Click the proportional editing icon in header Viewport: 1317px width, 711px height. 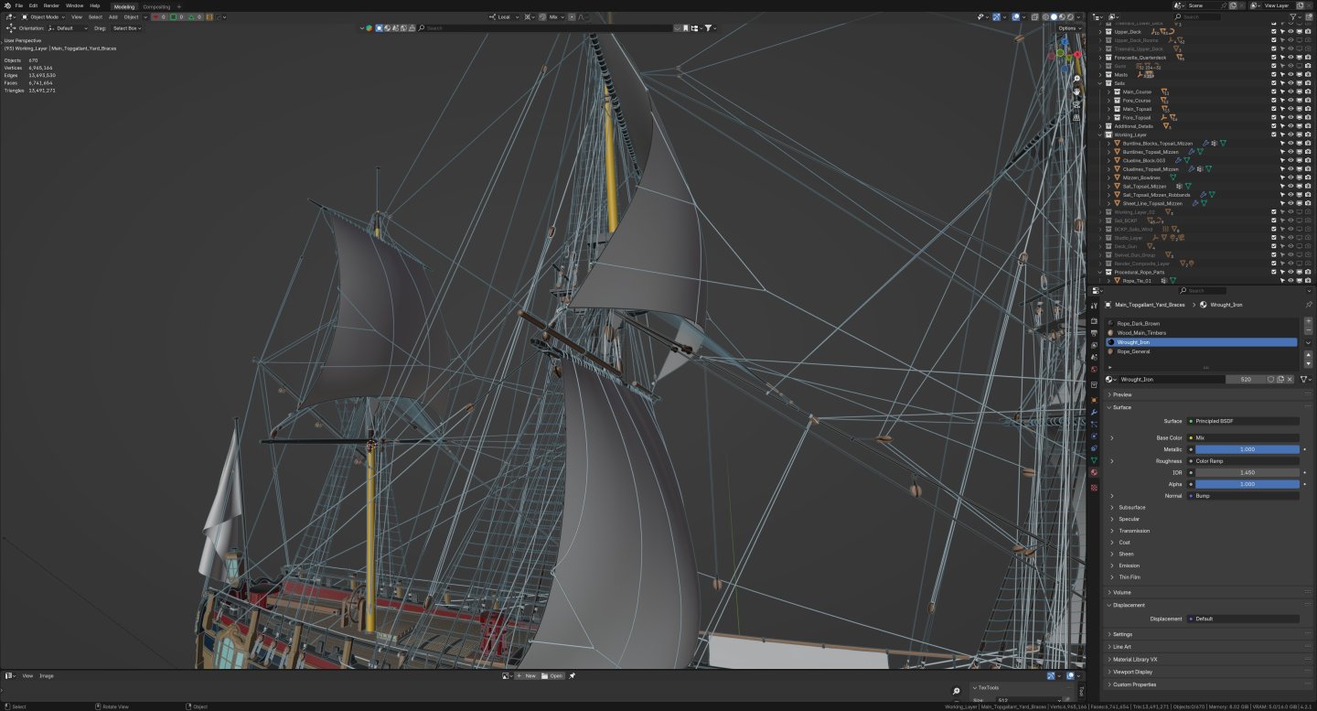click(572, 16)
